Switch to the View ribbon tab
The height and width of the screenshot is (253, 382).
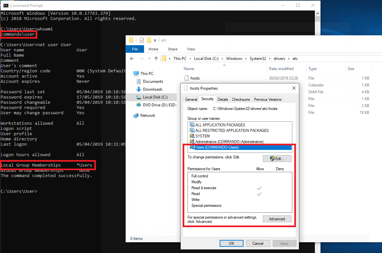(x=191, y=49)
